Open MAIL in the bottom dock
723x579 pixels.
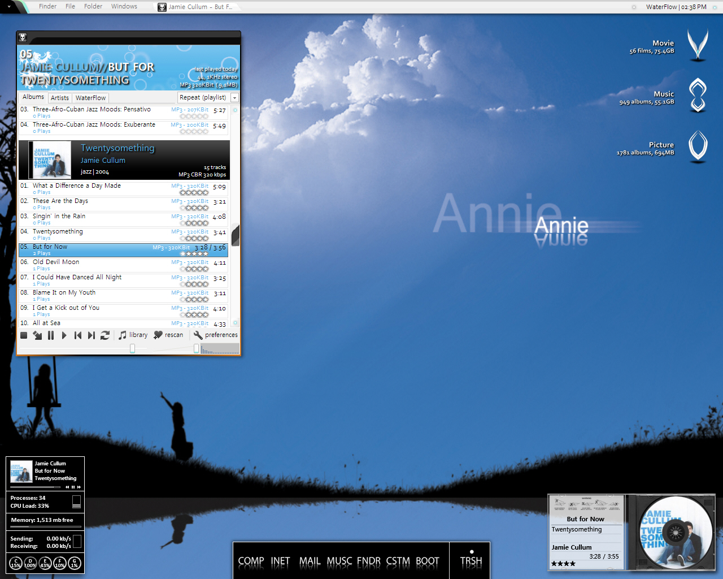(310, 561)
